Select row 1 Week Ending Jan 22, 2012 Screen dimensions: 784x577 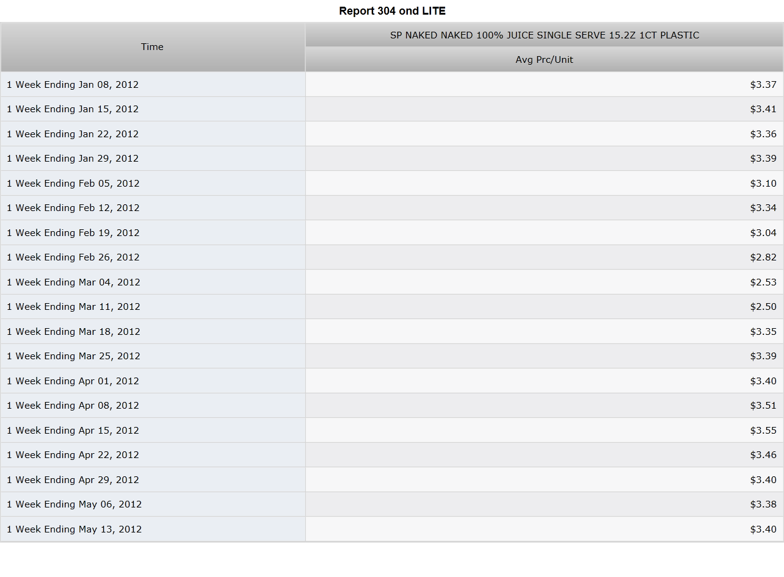[392, 134]
